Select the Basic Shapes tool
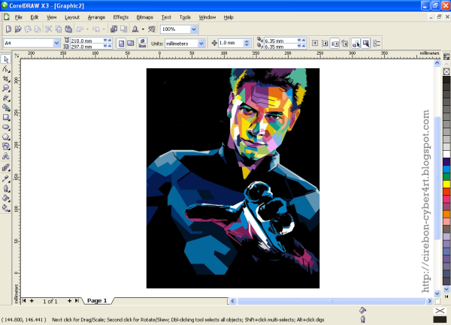Screen dimensions: 451x325 (x=6, y=146)
